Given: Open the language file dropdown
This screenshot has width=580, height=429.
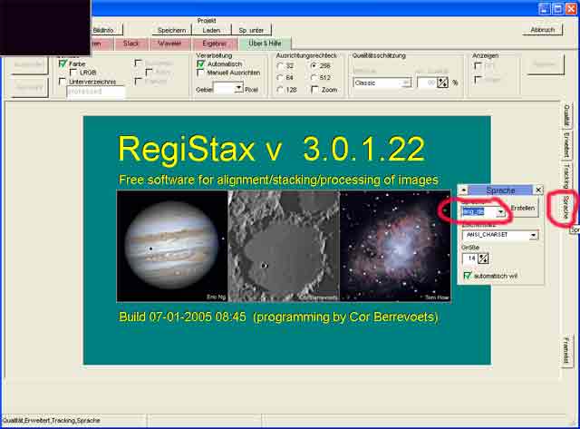Looking at the screenshot, I should 500,211.
